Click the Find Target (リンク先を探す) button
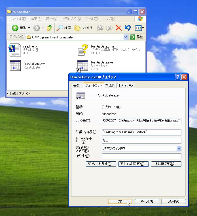Screen dimensions: 197x216 point(101,164)
